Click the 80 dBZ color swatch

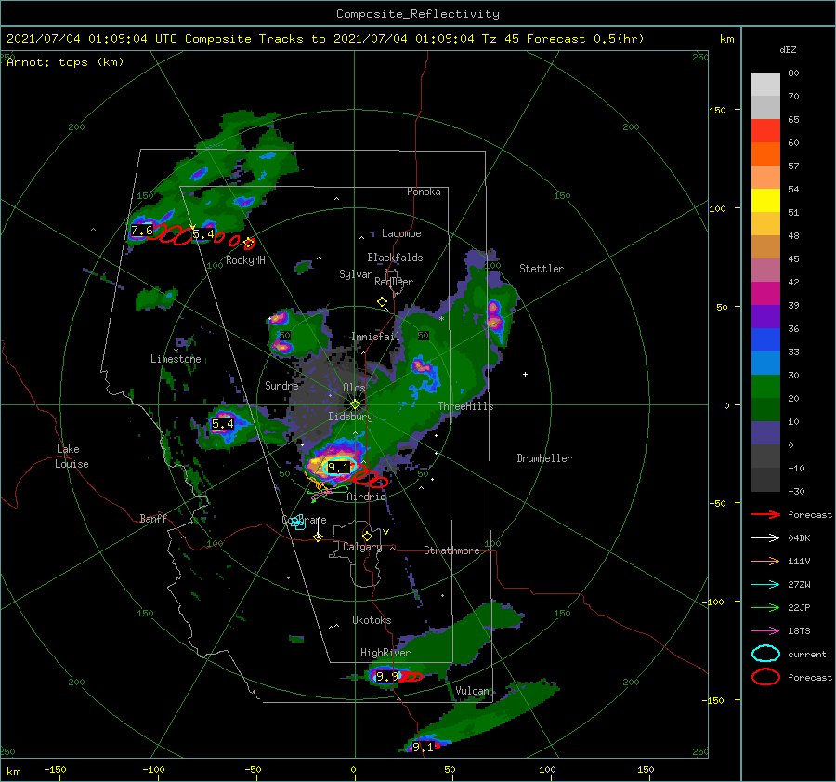(x=765, y=84)
